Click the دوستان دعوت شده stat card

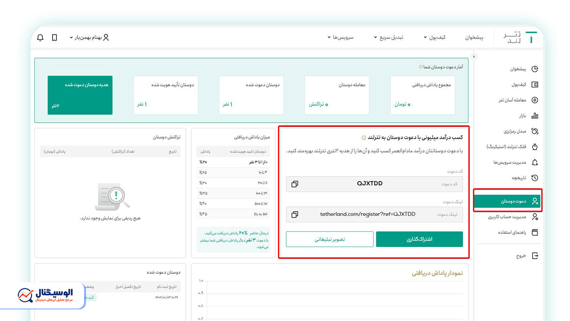pos(251,95)
